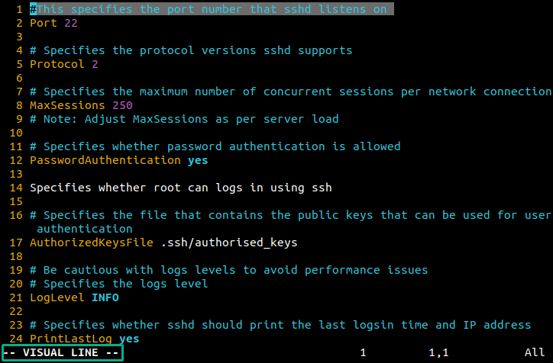Click the 1,1 cursor position indicator
This screenshot has width=553, height=363.
point(438,352)
